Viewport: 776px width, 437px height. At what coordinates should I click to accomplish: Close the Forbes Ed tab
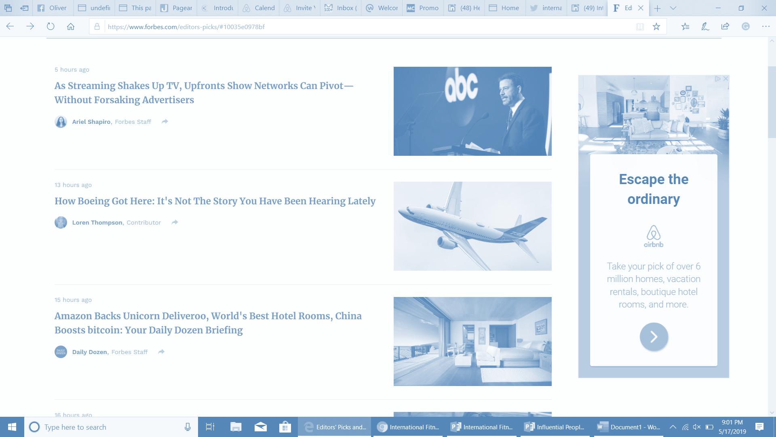[641, 8]
